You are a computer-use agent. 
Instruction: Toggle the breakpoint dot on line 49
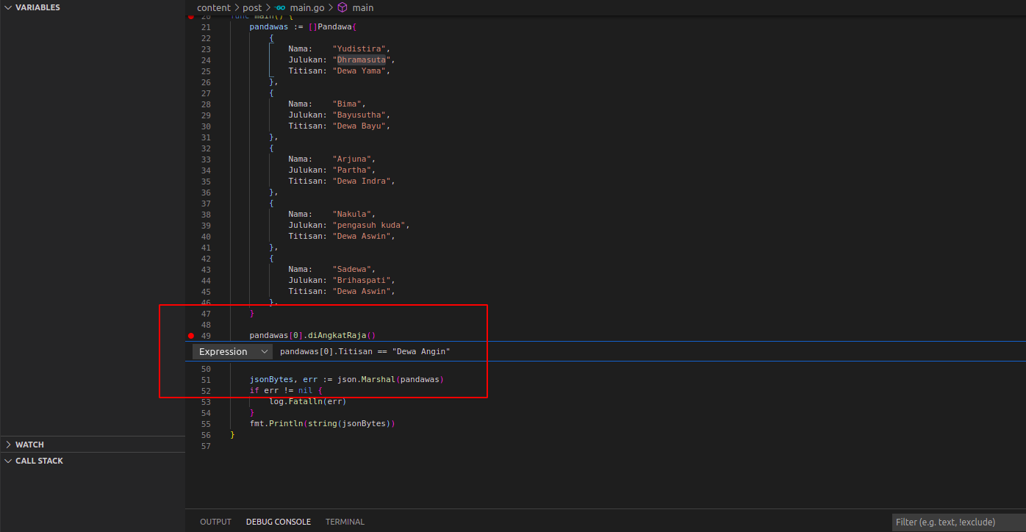pyautogui.click(x=191, y=336)
